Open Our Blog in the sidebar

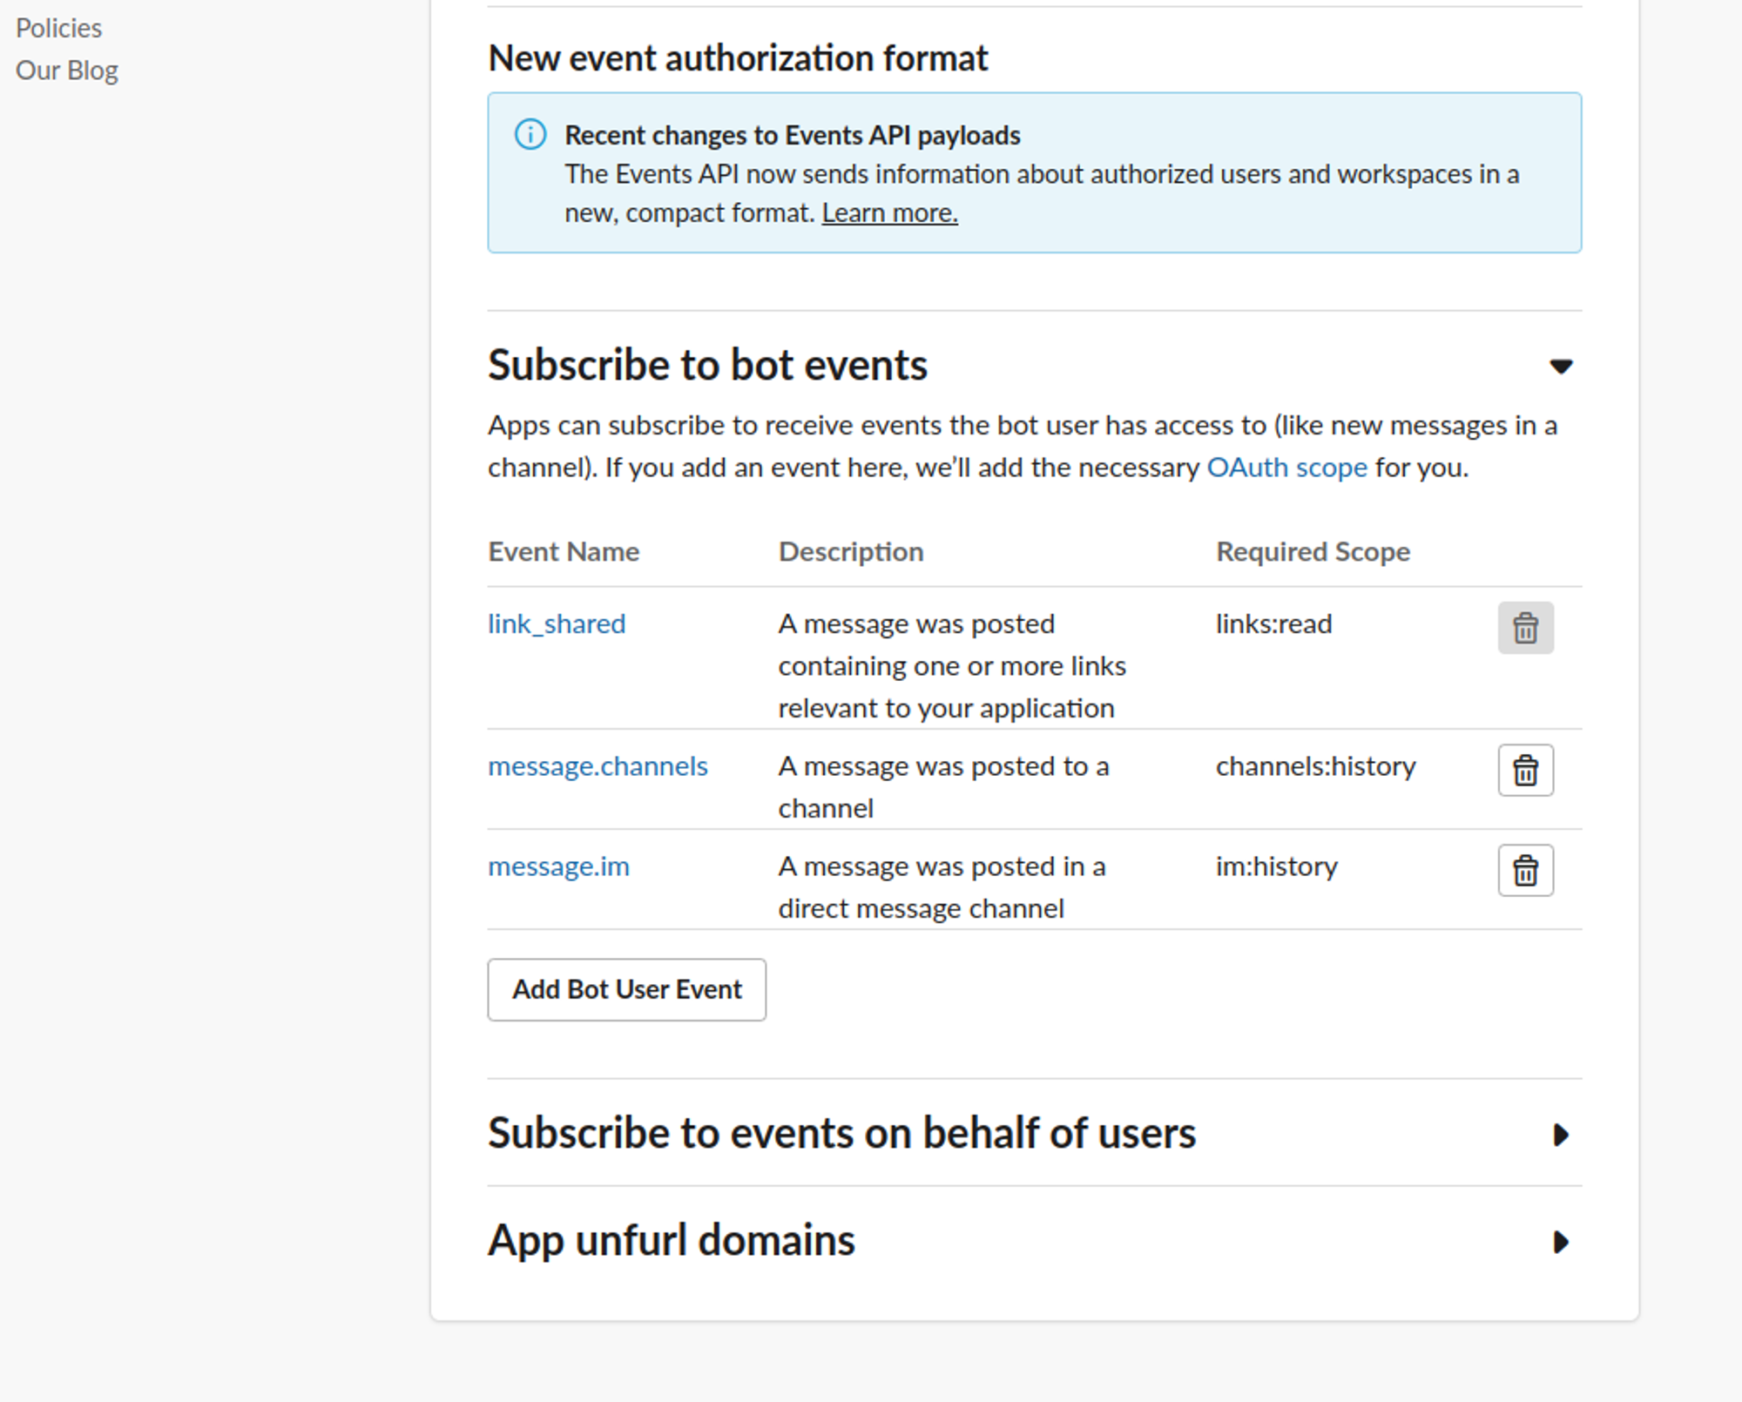coord(67,71)
